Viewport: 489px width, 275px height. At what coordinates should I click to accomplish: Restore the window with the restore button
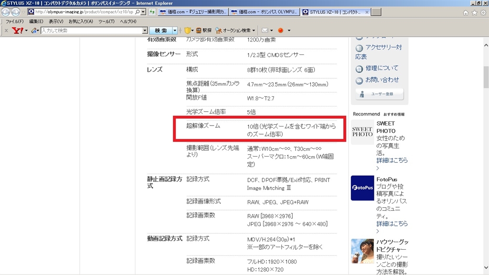coord(478,3)
